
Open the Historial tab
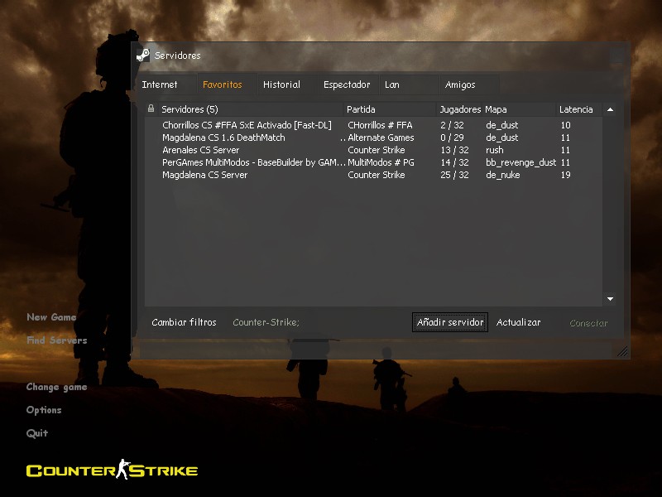click(x=281, y=84)
